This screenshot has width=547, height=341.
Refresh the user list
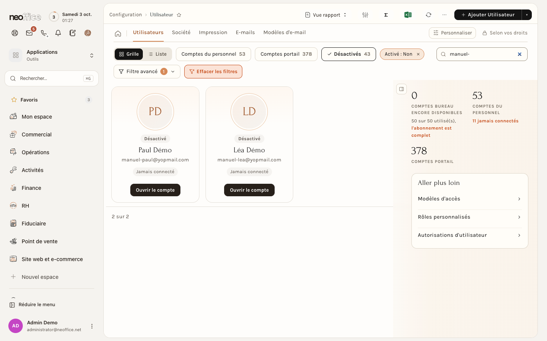coord(428,15)
